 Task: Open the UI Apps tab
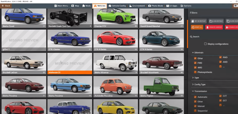point(172,6)
